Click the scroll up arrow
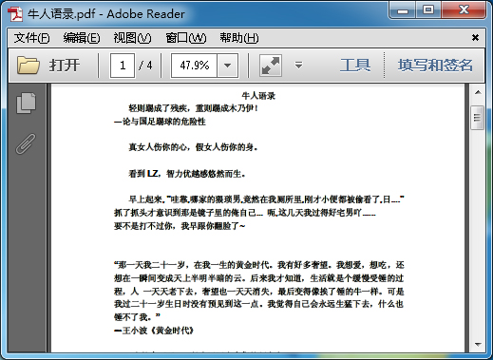Viewport: 493px width, 360px height. (478, 92)
